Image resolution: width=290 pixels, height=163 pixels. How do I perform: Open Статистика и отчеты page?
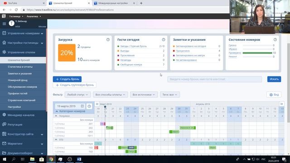tap(20, 67)
